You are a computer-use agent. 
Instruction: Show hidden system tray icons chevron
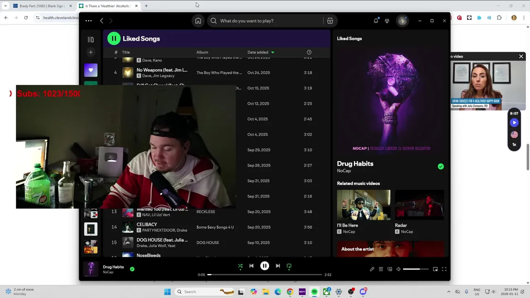click(x=448, y=292)
